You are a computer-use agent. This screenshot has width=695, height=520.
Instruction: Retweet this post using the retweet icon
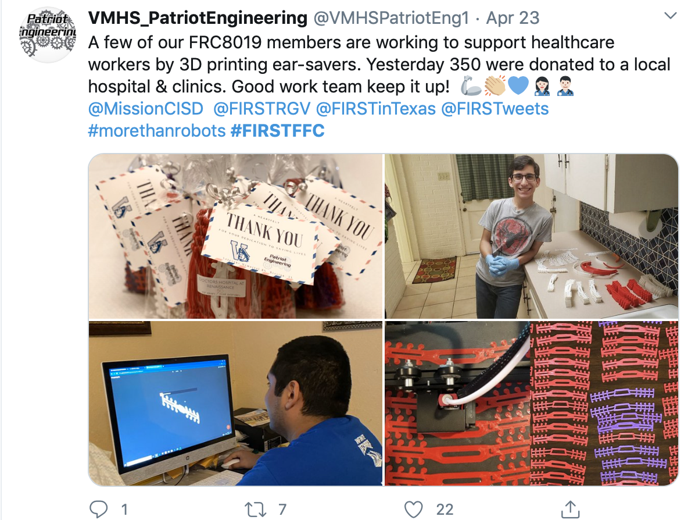[x=255, y=509]
